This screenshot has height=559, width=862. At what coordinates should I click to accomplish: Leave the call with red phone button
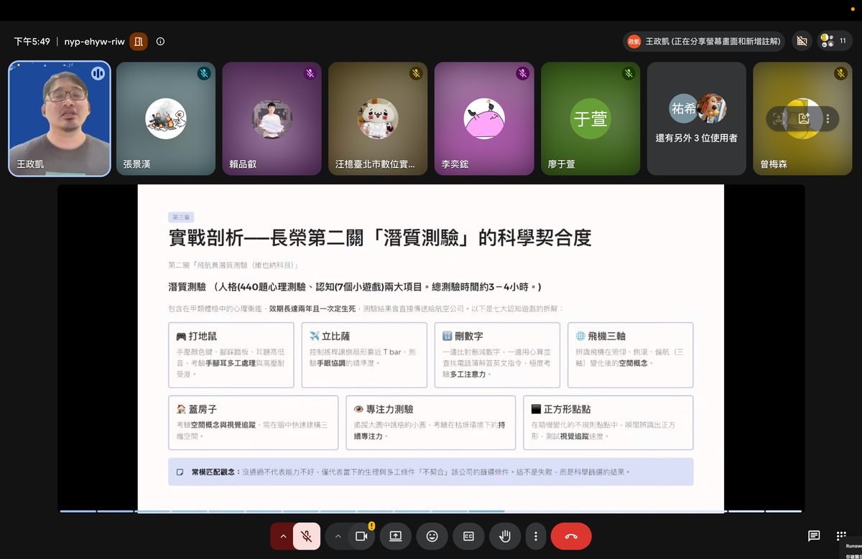[571, 536]
